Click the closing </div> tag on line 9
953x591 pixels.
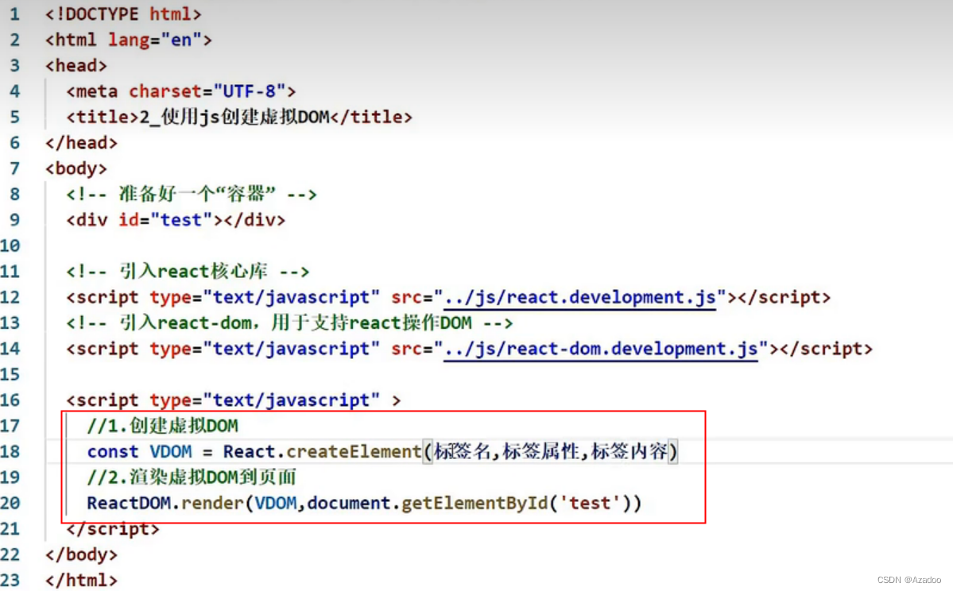(254, 220)
